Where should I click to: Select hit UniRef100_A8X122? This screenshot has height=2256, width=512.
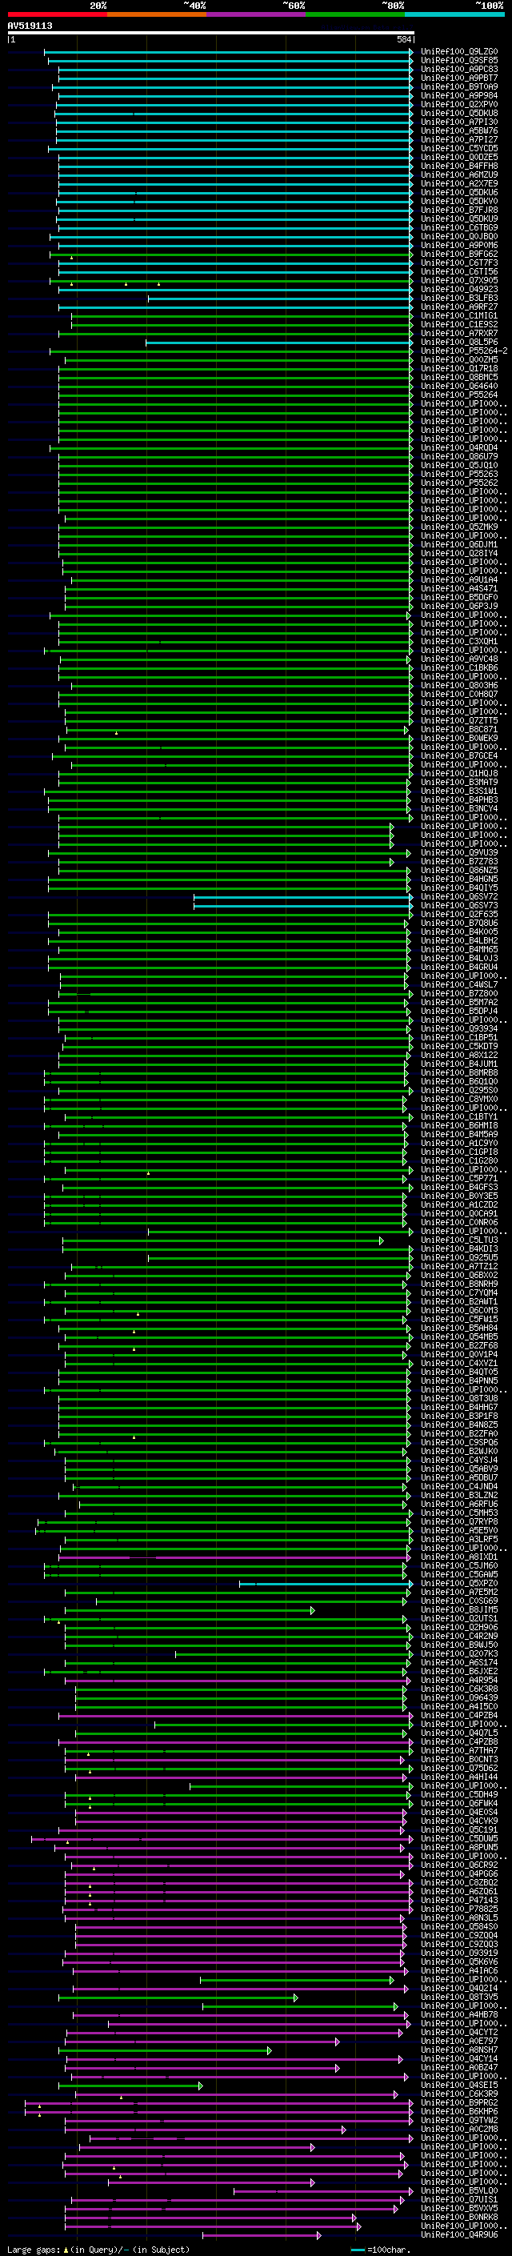point(458,1056)
